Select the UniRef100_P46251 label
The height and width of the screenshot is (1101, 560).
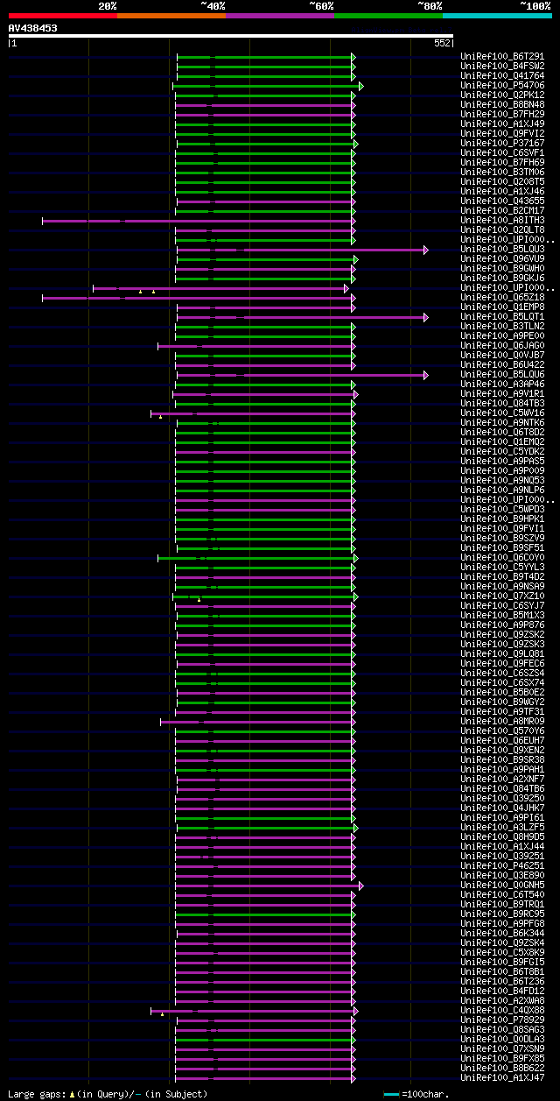point(501,866)
